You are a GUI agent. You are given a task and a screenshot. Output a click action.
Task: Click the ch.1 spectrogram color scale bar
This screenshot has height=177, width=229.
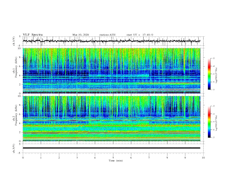tap(209, 74)
